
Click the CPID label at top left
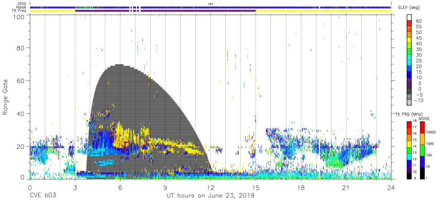pos(21,4)
